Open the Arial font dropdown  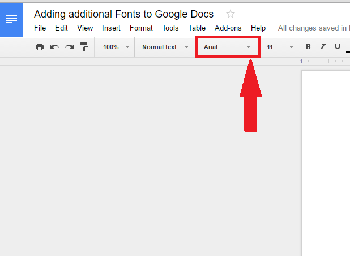click(x=227, y=47)
